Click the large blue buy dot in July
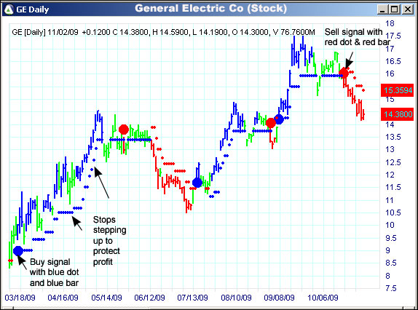 pos(197,183)
